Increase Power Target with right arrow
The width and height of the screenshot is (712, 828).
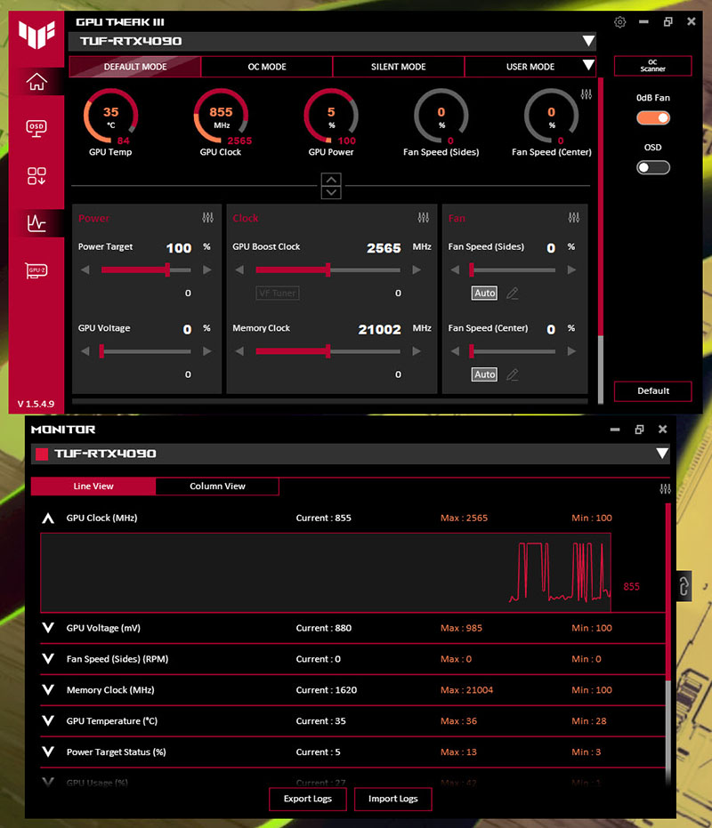pyautogui.click(x=207, y=269)
